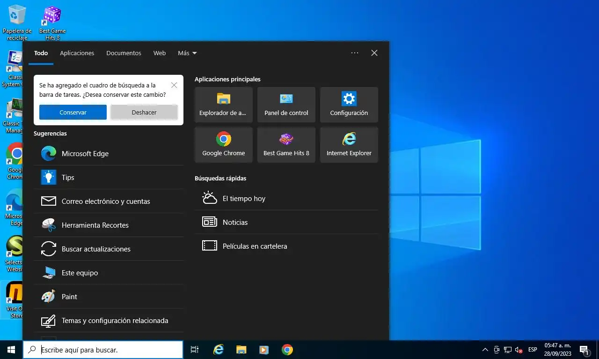Image resolution: width=599 pixels, height=359 pixels.
Task: Click the taskbar clock and date
Action: 557,350
